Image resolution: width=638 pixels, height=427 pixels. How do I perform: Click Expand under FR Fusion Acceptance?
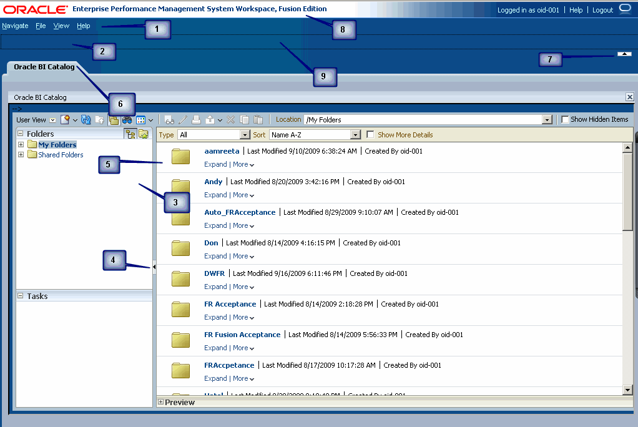[215, 348]
